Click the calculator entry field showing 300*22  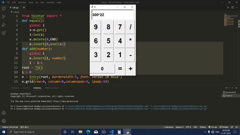coord(112,15)
